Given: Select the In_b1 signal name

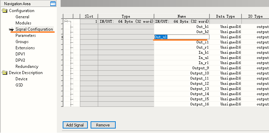Looking at the screenshot, I should (204, 52).
